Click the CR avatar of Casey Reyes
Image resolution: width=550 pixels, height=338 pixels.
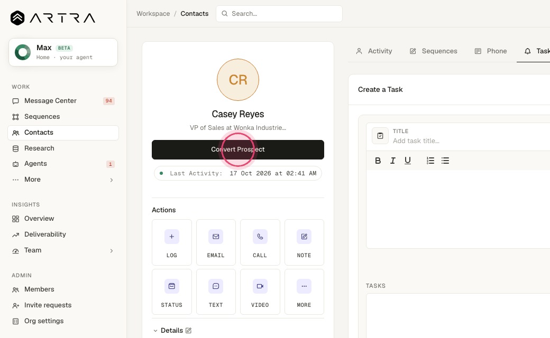point(238,80)
